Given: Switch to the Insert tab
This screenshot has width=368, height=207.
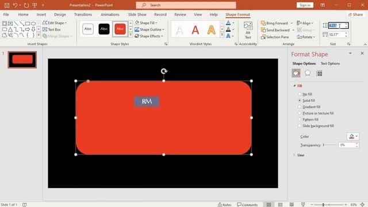Looking at the screenshot, I should (x=41, y=14).
